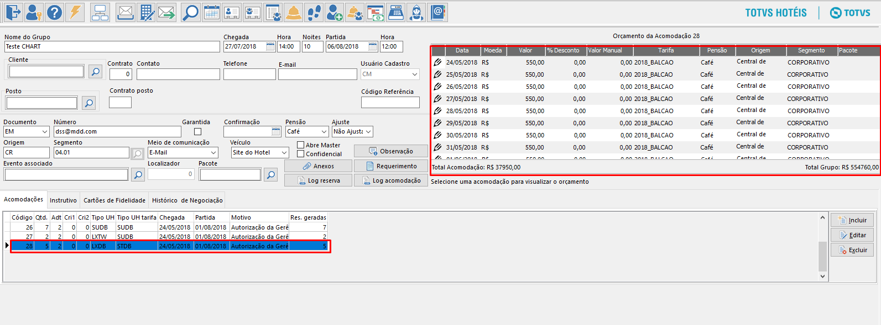Expand the Documento EM dropdown
The height and width of the screenshot is (325, 881).
click(45, 132)
